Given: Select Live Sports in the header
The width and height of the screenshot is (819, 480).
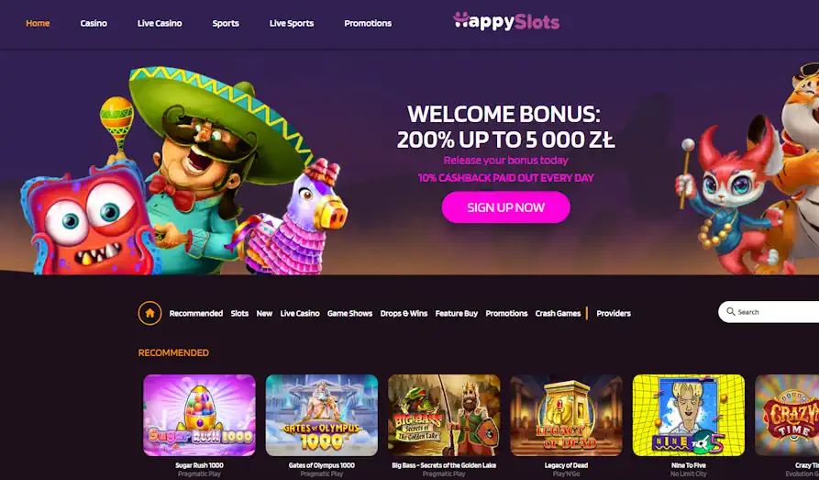Looking at the screenshot, I should click(292, 23).
